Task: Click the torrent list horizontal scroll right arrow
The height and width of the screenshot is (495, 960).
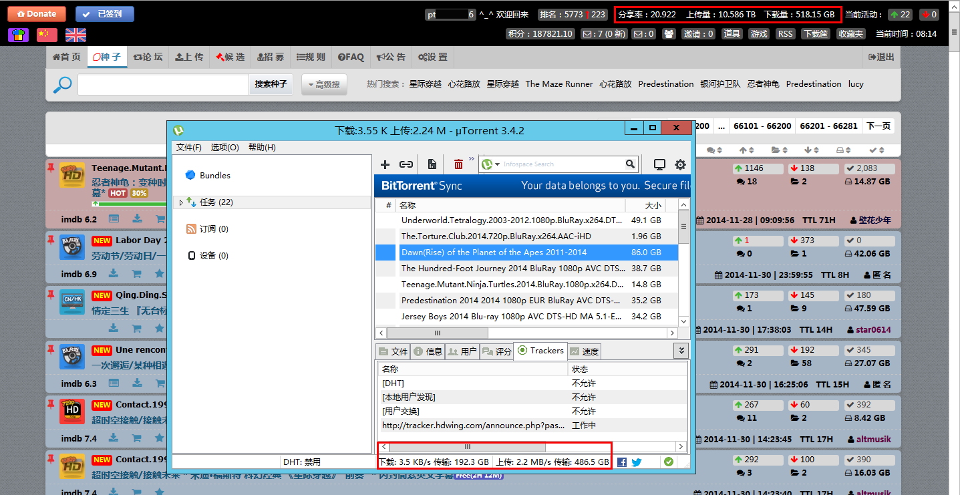Action: pos(673,333)
